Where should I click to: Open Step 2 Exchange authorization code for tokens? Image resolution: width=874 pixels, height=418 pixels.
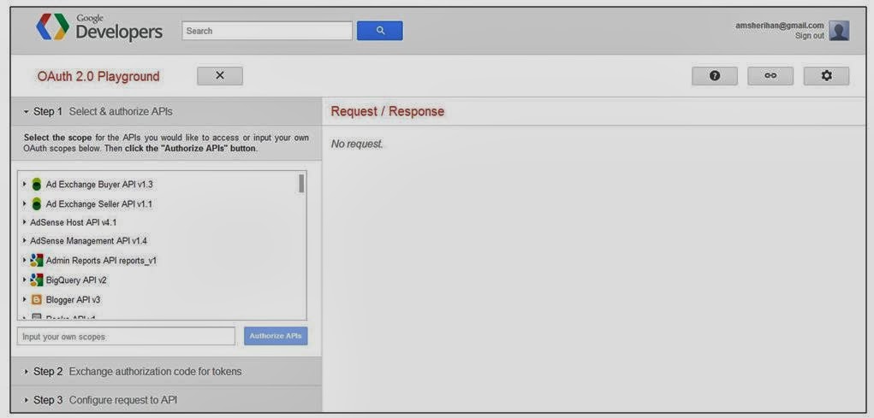point(166,371)
